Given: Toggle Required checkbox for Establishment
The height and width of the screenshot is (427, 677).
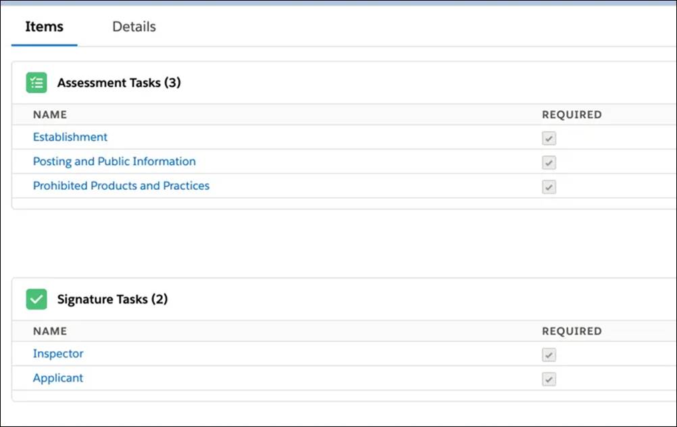Looking at the screenshot, I should tap(549, 139).
